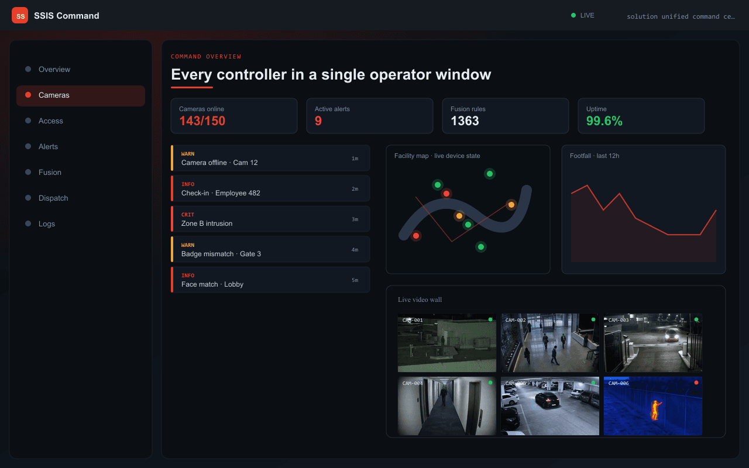The image size is (749, 468).
Task: Open the 'Zone B intrusion' critical alert
Action: click(x=270, y=219)
